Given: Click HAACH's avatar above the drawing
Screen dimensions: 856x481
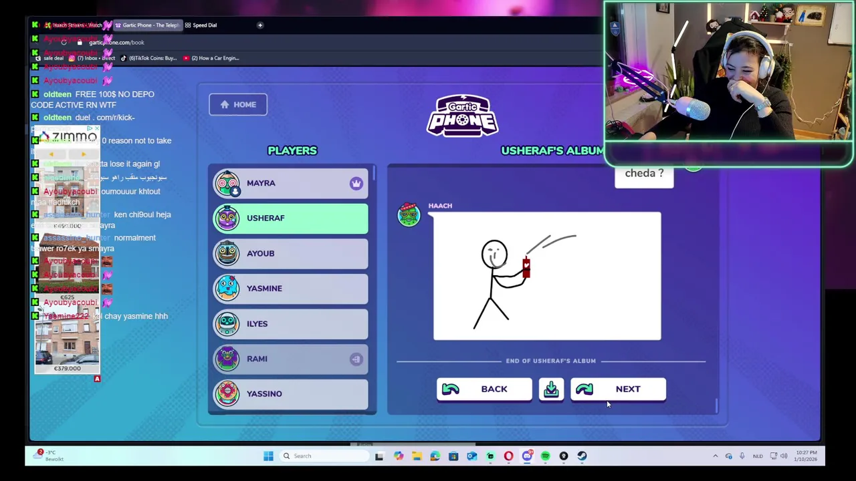Looking at the screenshot, I should [409, 215].
